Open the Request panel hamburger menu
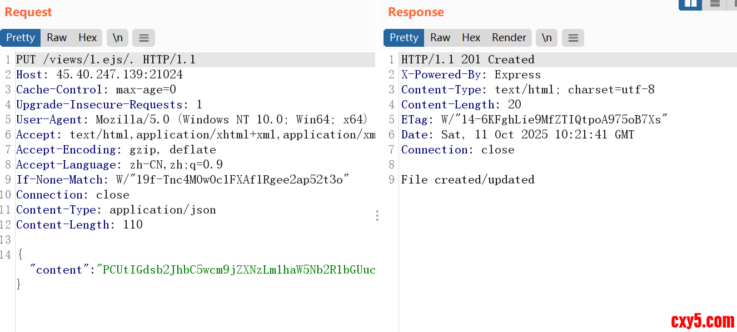737x332 pixels. pyautogui.click(x=144, y=38)
